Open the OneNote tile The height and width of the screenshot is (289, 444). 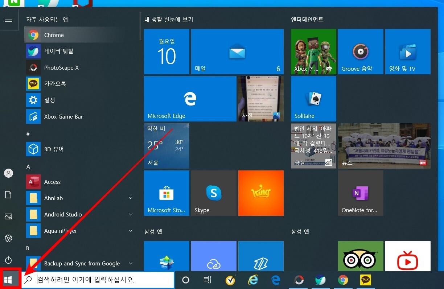(x=360, y=193)
